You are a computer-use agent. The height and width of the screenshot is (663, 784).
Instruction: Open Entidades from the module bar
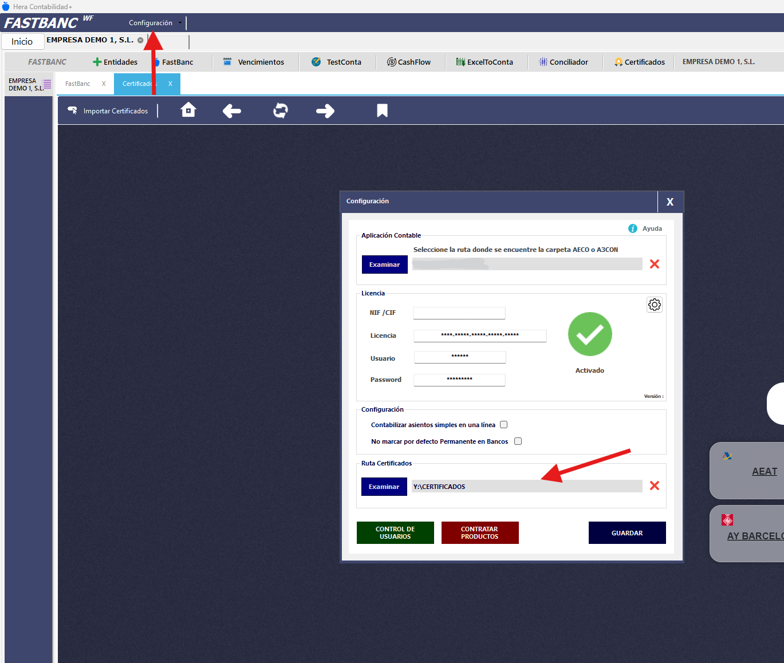[115, 62]
